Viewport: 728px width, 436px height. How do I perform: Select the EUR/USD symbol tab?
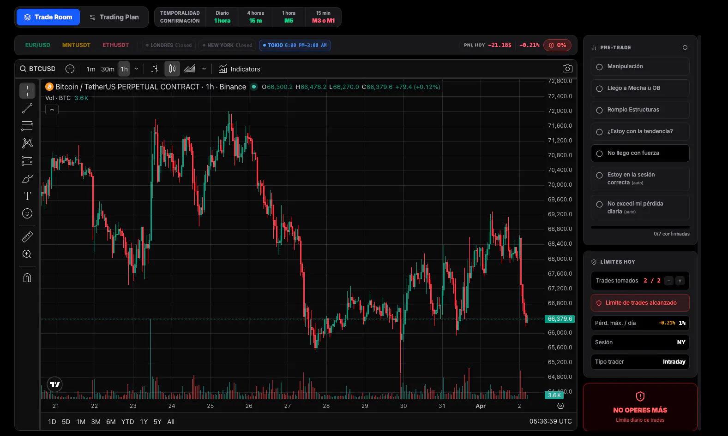38,45
